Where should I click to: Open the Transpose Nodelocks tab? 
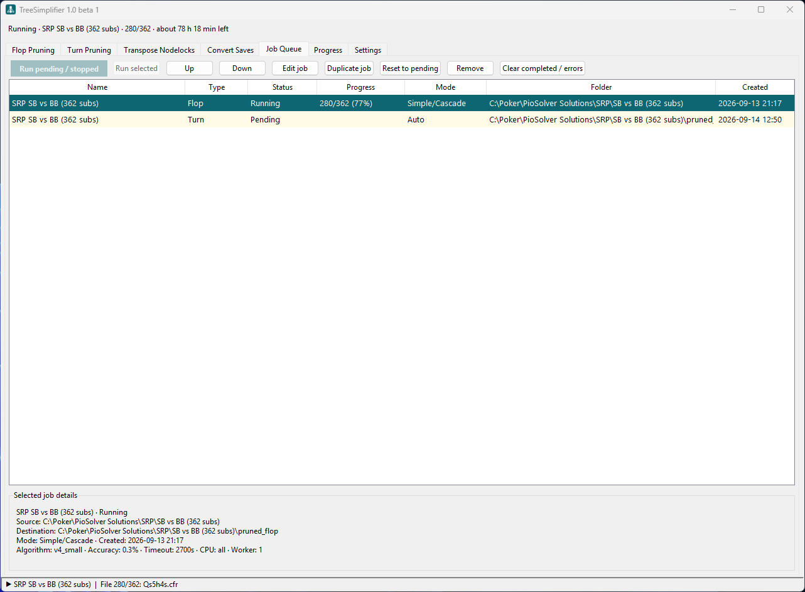[x=159, y=50]
